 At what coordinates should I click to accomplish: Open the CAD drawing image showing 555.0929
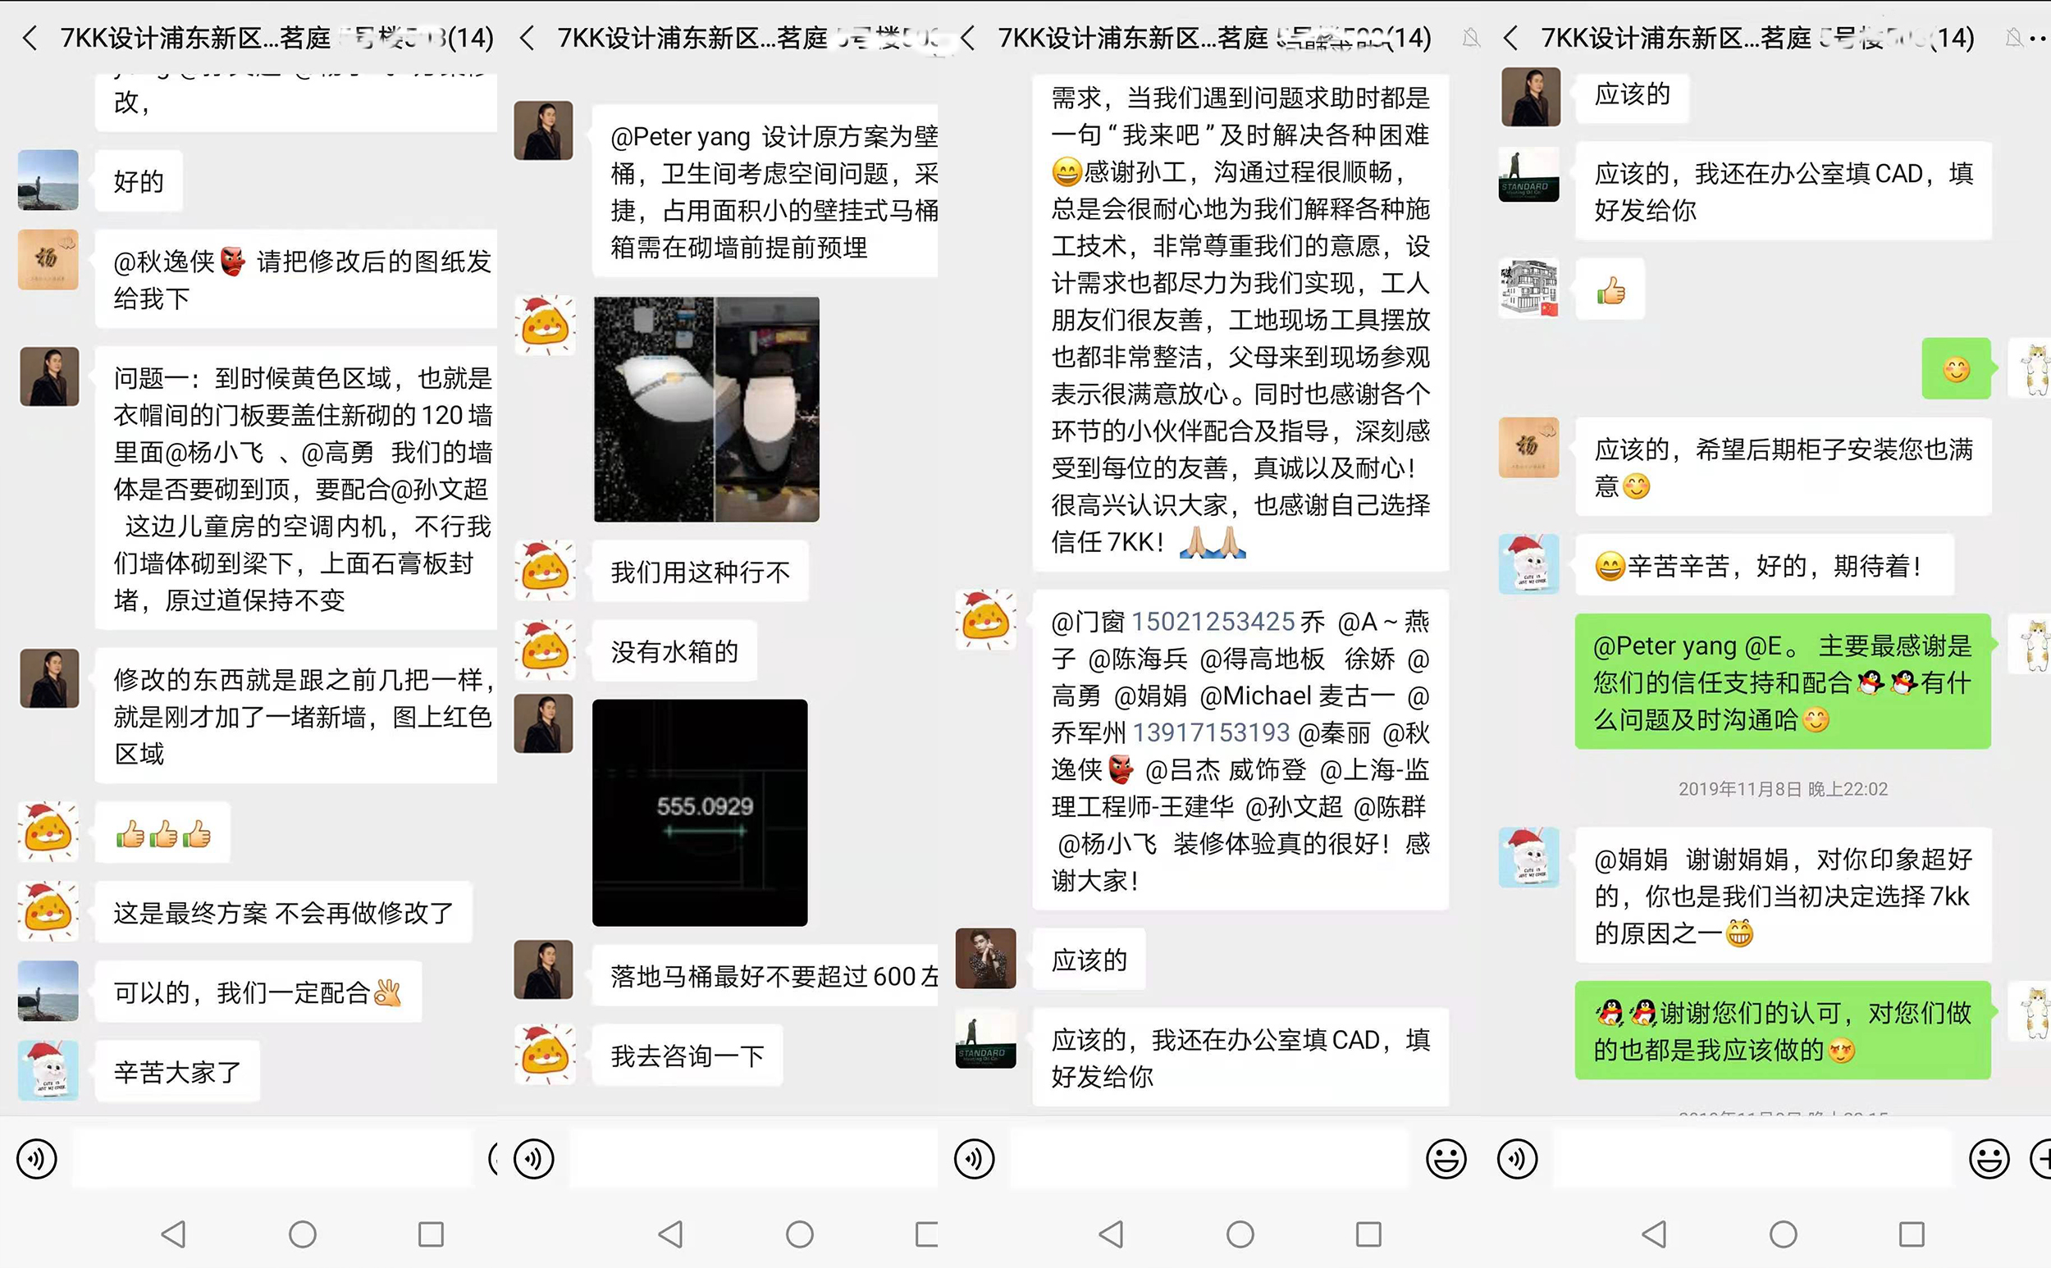coord(700,812)
